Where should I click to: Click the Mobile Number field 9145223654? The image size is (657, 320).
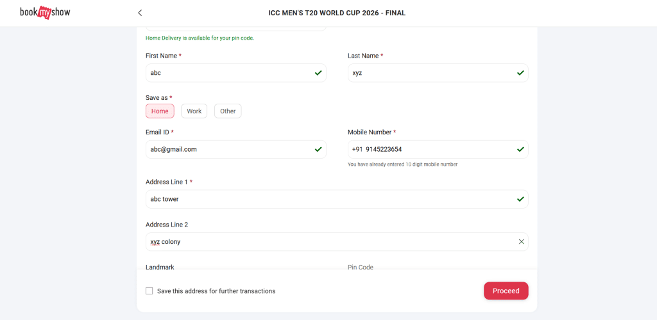point(438,149)
